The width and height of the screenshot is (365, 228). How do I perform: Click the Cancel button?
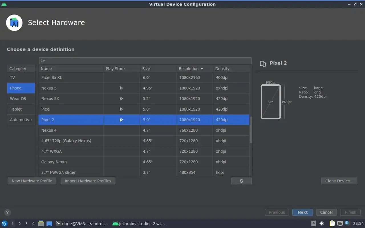tap(326, 212)
